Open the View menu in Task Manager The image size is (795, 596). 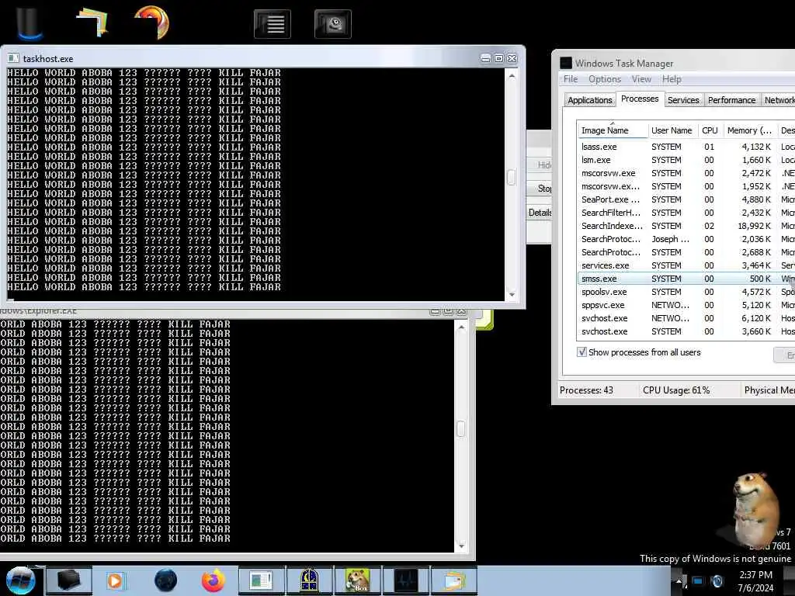(x=641, y=79)
